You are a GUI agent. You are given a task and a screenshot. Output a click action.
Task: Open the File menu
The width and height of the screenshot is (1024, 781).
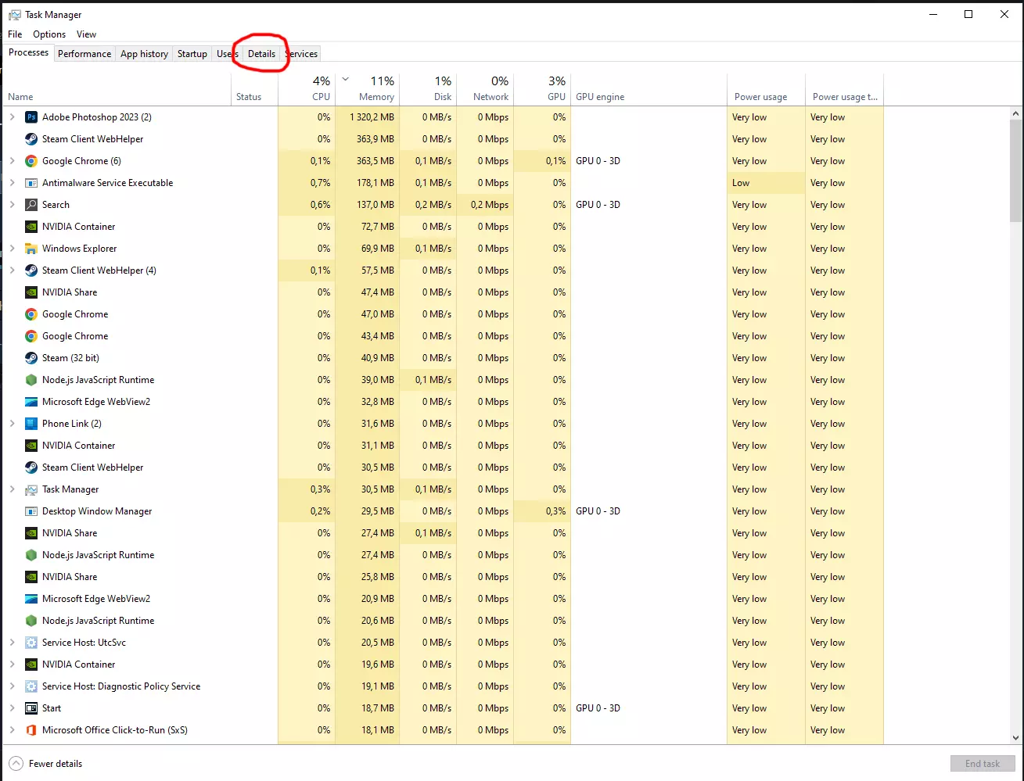(x=15, y=34)
